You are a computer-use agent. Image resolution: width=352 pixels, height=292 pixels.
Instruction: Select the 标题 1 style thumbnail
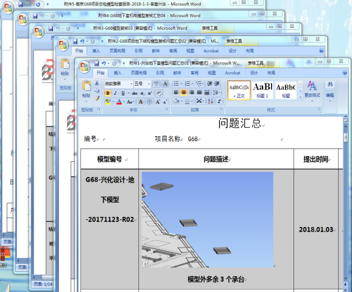tap(262, 90)
